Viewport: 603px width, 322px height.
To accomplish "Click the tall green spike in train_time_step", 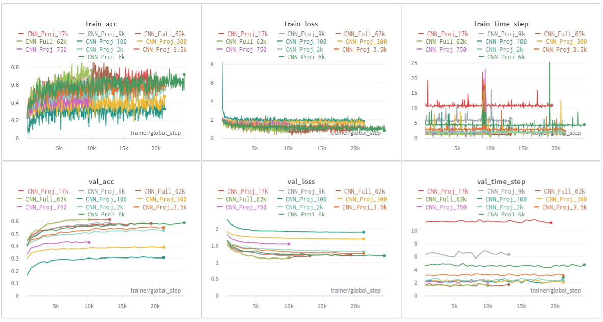I will pos(549,63).
